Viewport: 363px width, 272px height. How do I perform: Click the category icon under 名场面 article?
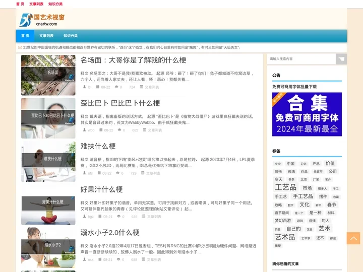[142, 87]
